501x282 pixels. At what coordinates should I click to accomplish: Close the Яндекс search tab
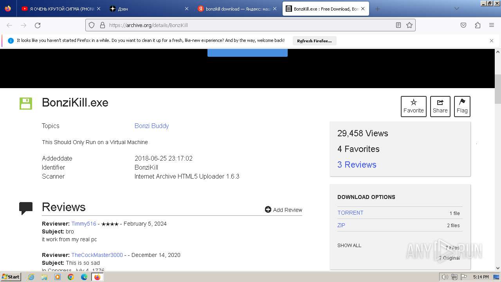click(x=274, y=9)
